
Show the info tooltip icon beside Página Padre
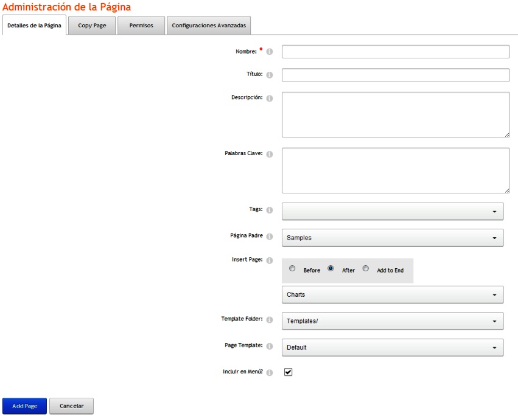(270, 237)
